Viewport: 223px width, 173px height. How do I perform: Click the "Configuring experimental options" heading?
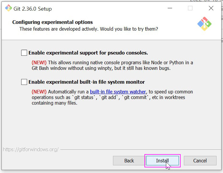tap(52, 22)
